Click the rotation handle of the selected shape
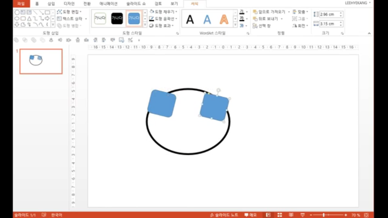388x218 pixels. (x=218, y=90)
